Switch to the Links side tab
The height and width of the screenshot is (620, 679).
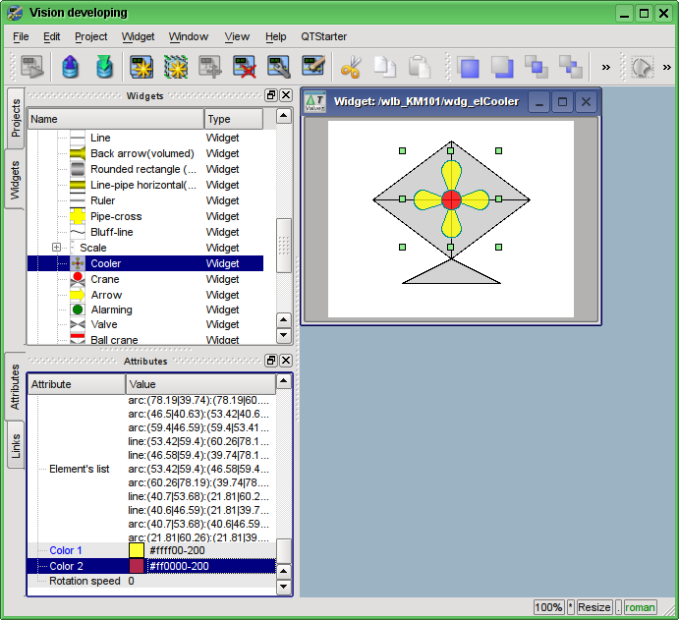[16, 445]
